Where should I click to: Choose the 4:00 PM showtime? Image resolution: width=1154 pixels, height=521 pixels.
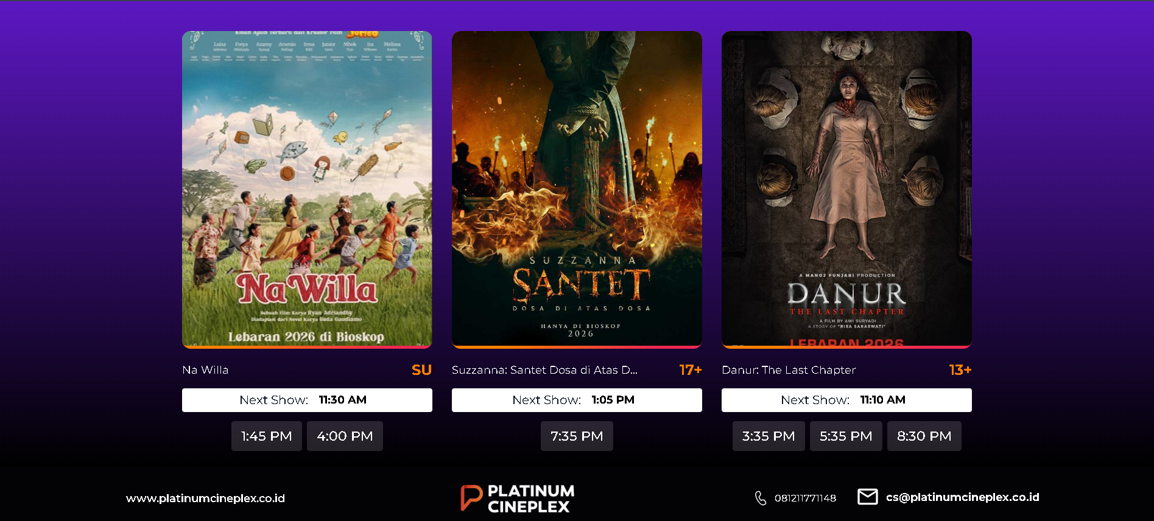tap(345, 436)
